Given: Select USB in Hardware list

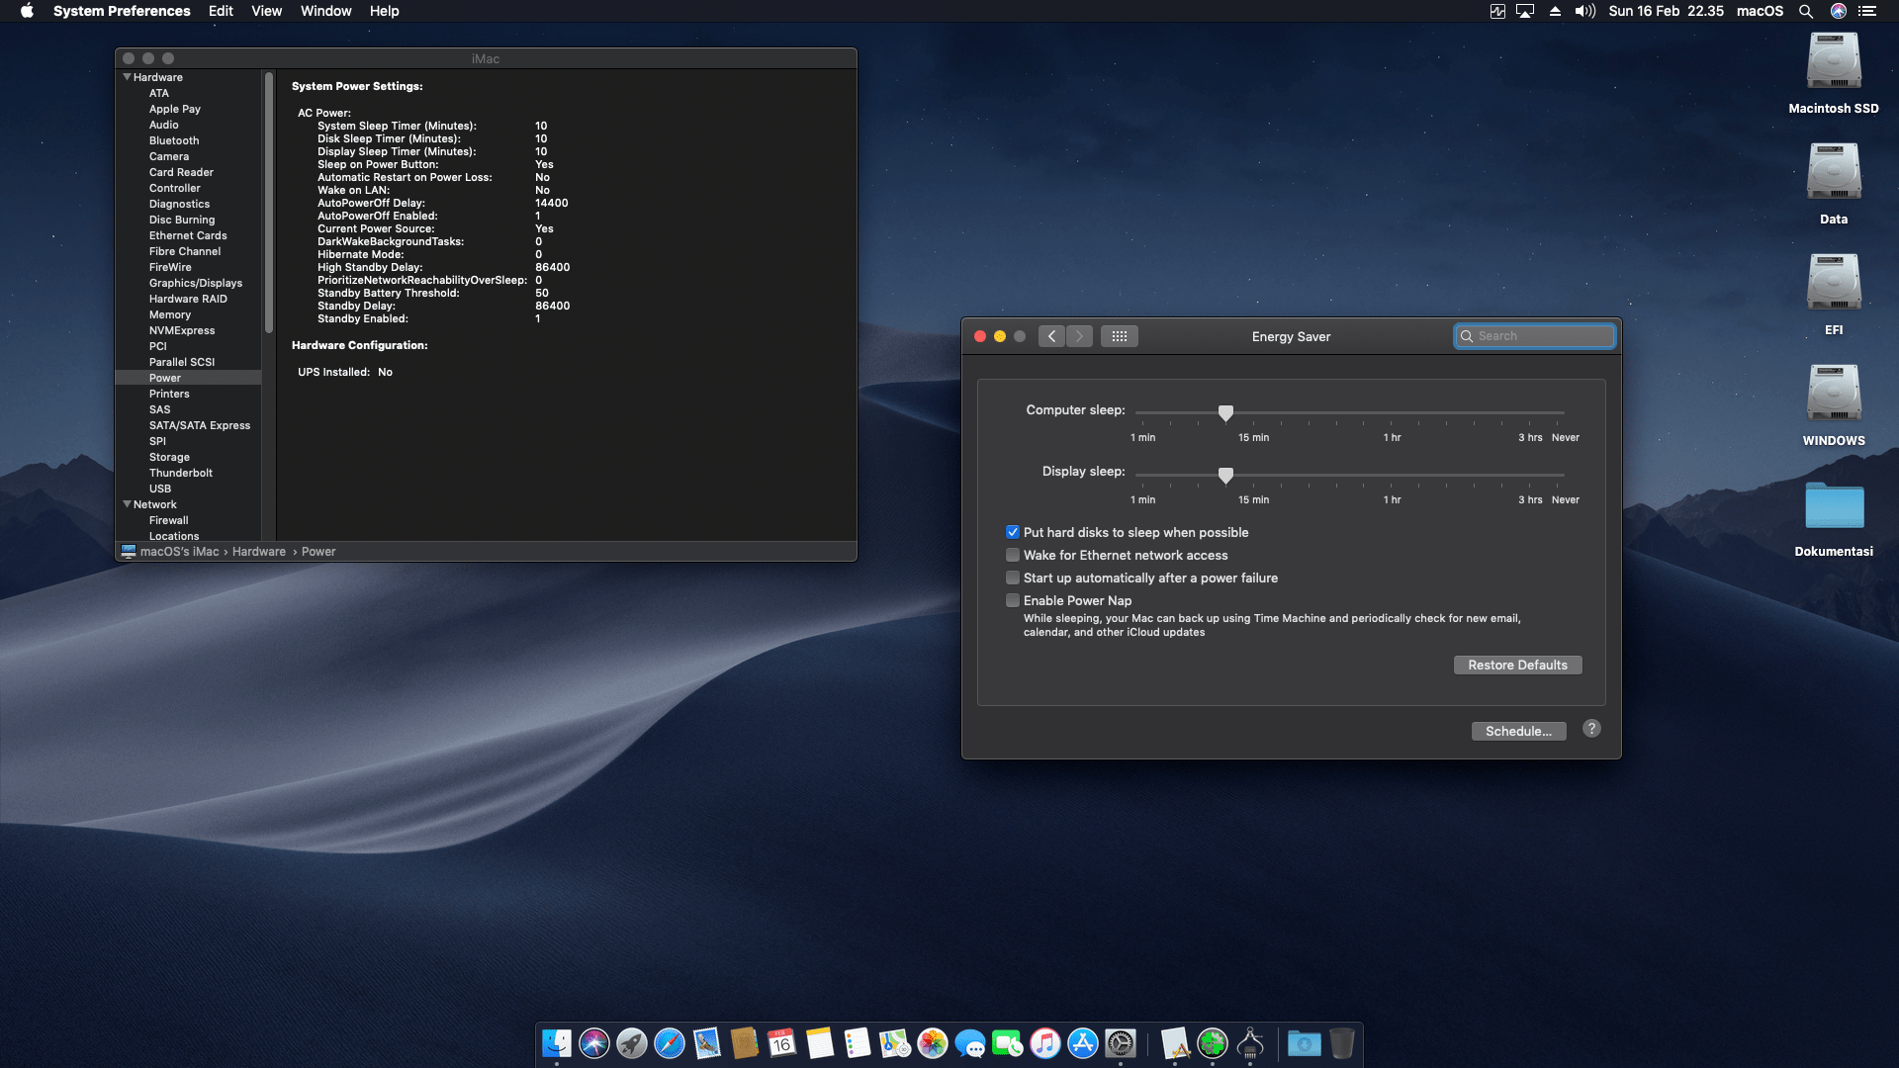Looking at the screenshot, I should click(x=160, y=489).
